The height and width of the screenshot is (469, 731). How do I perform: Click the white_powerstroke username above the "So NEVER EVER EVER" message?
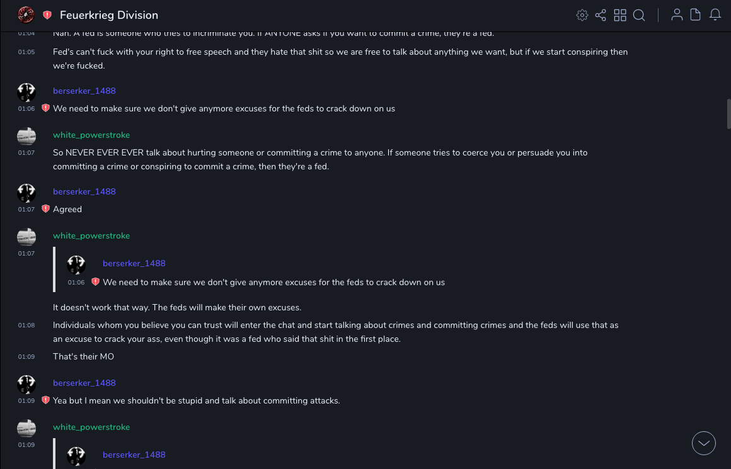pos(91,135)
